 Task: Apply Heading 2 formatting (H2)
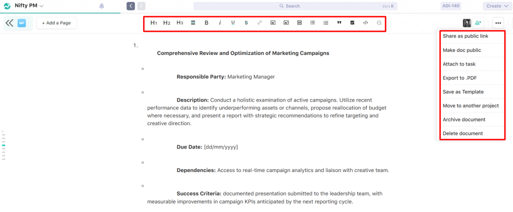pos(167,23)
